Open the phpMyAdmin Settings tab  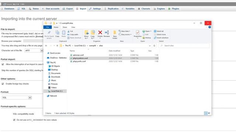point(95,9)
